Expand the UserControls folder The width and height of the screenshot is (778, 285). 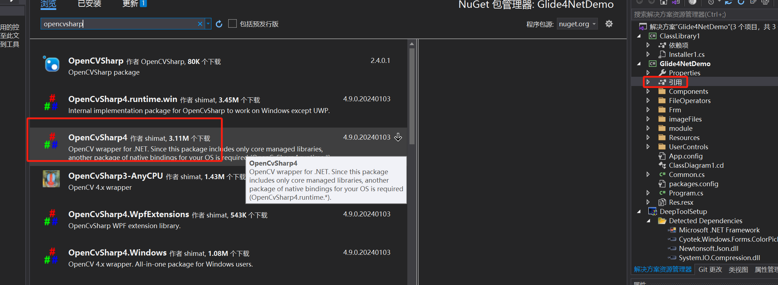coord(648,147)
